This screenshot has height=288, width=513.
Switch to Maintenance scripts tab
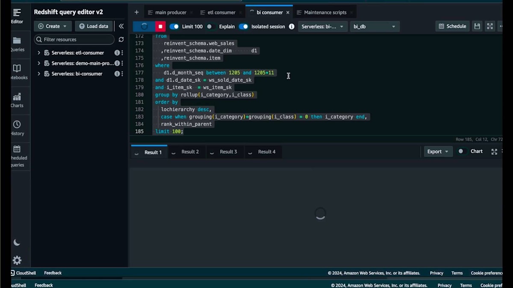(325, 13)
